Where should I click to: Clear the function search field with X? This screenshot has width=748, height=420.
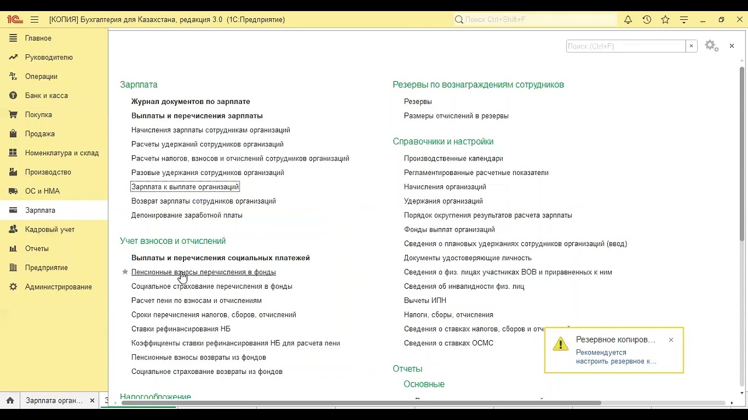[x=691, y=46]
